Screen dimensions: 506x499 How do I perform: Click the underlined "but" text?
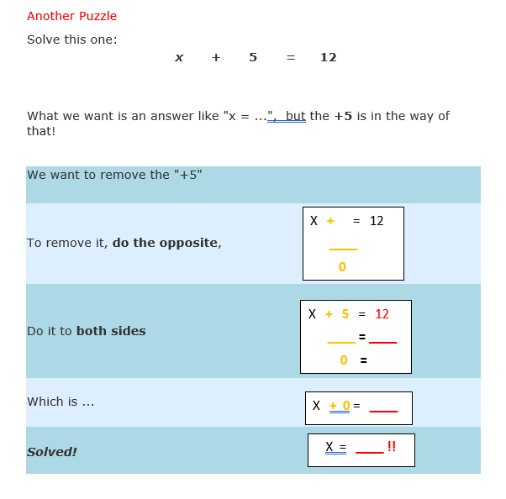point(295,116)
